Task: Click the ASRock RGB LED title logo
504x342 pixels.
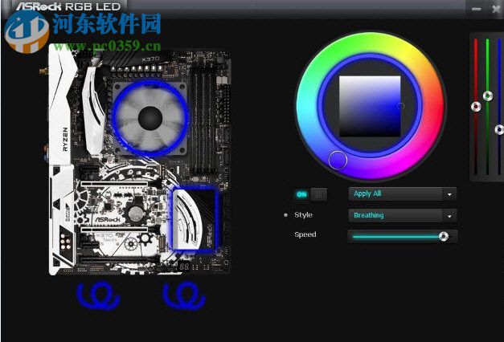Action: 68,6
